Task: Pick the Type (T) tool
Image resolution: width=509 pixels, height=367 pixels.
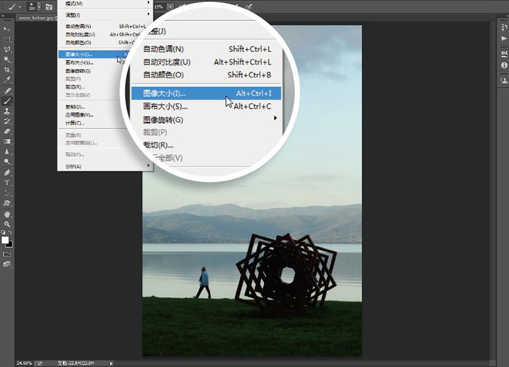Action: click(x=8, y=183)
